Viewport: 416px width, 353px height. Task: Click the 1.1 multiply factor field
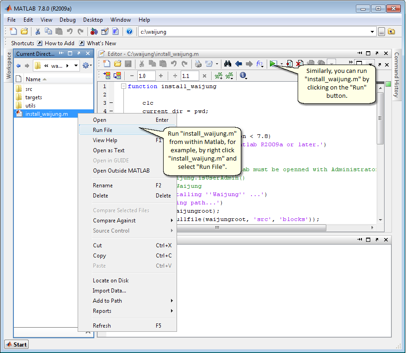coord(190,76)
